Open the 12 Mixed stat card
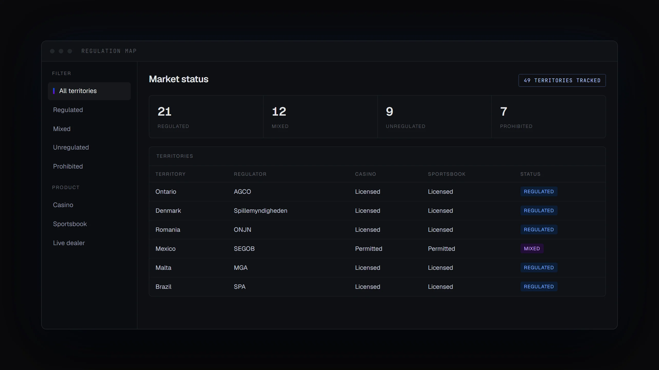 pyautogui.click(x=320, y=117)
